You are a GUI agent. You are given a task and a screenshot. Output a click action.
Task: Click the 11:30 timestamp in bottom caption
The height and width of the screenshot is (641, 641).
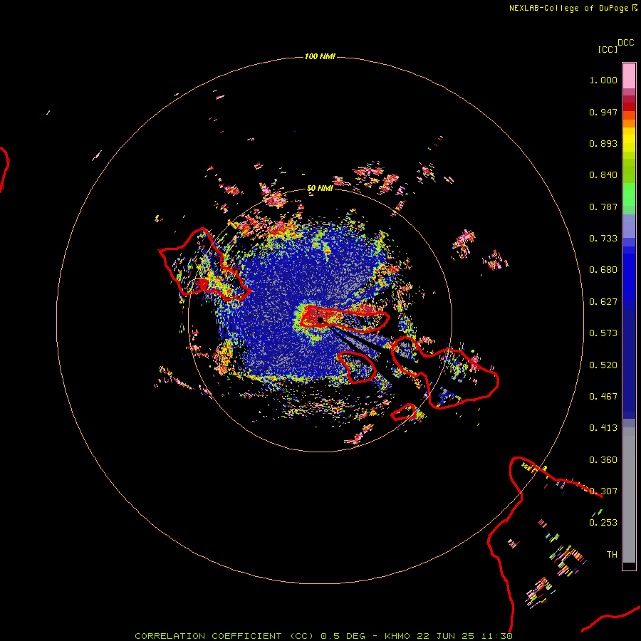496,636
